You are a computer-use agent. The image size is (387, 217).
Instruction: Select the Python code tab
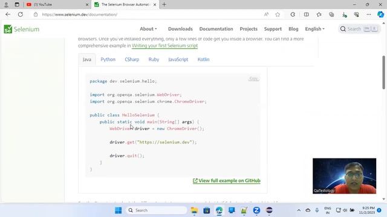tap(108, 59)
